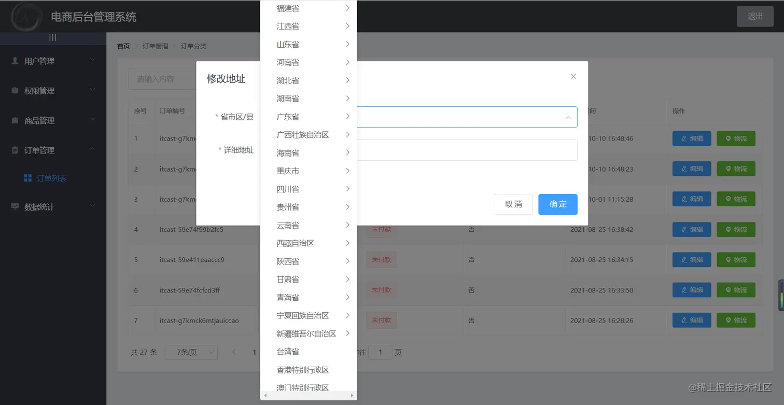Viewport: 784px width, 405px height.
Task: Expand 四川省 in the province list
Action: click(309, 189)
